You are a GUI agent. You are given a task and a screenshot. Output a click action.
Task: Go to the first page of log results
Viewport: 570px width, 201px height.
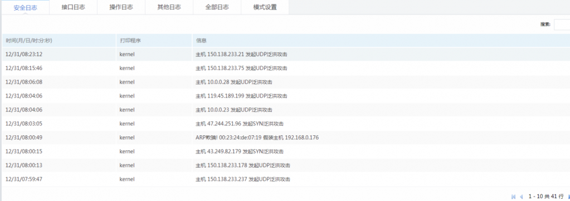click(x=513, y=197)
